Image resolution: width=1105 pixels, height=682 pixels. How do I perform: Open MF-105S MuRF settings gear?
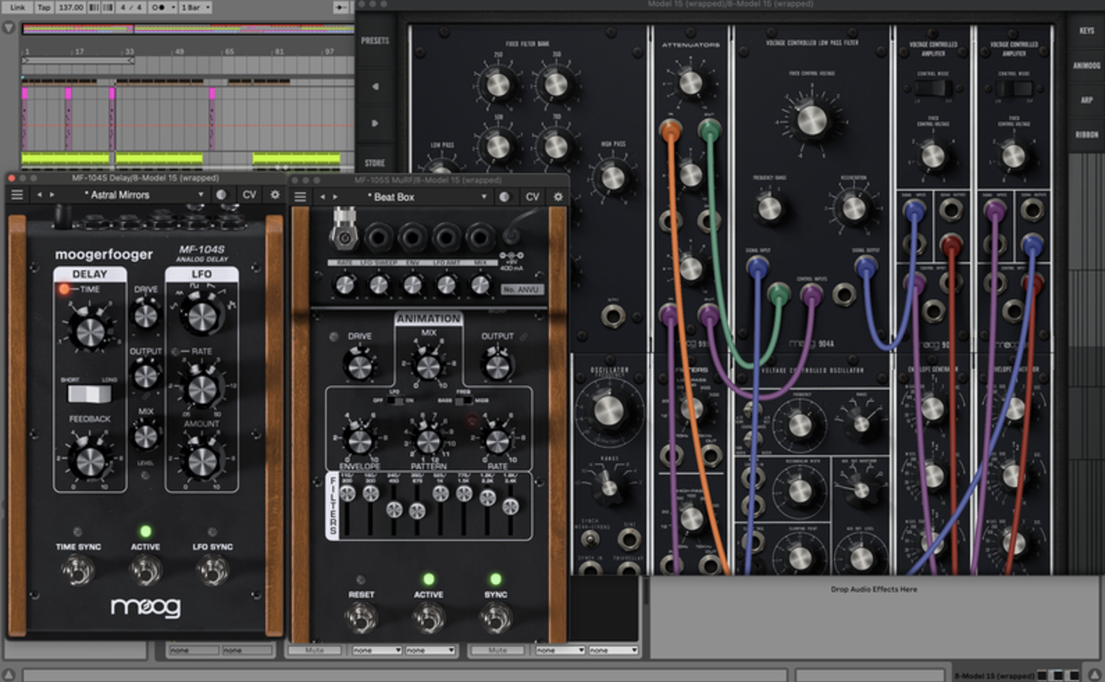(x=558, y=197)
